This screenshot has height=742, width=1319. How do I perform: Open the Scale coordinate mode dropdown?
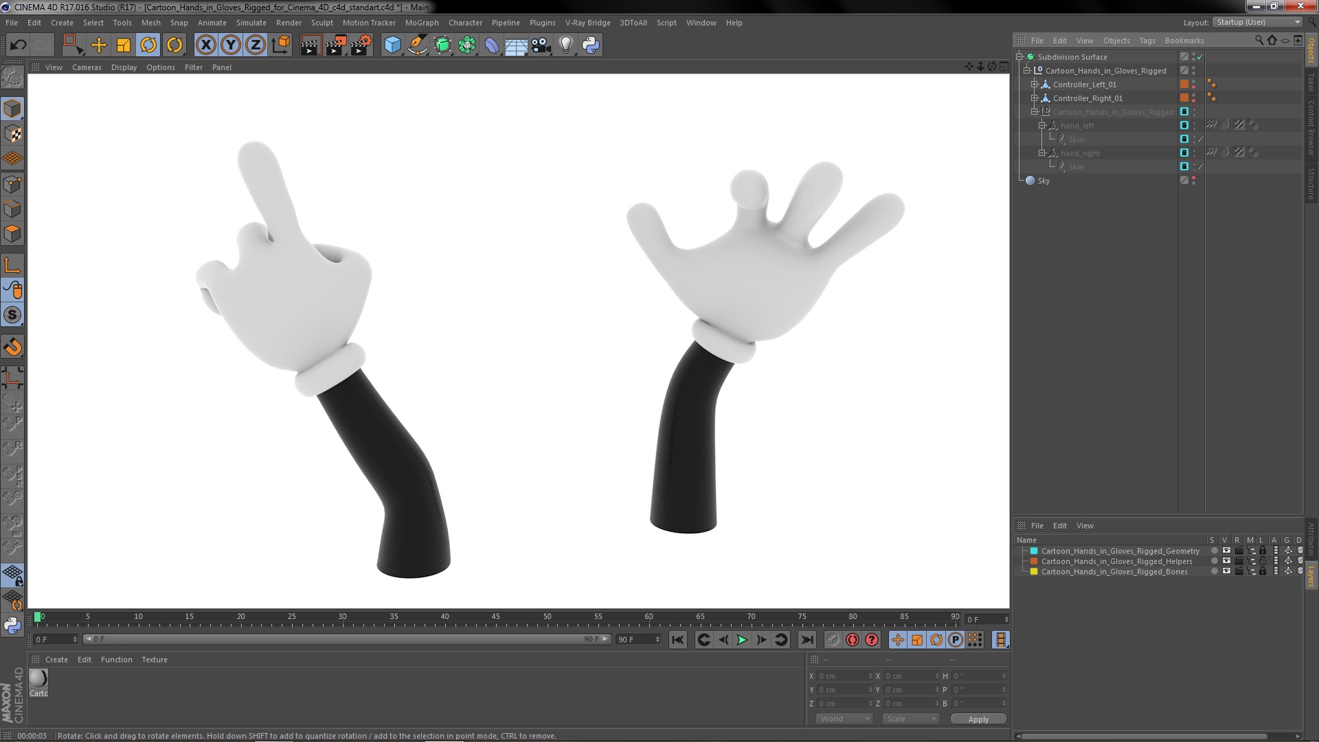910,719
